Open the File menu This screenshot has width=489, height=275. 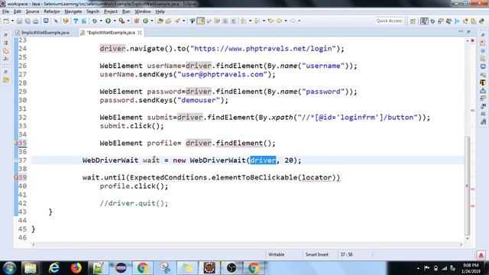pos(5,11)
